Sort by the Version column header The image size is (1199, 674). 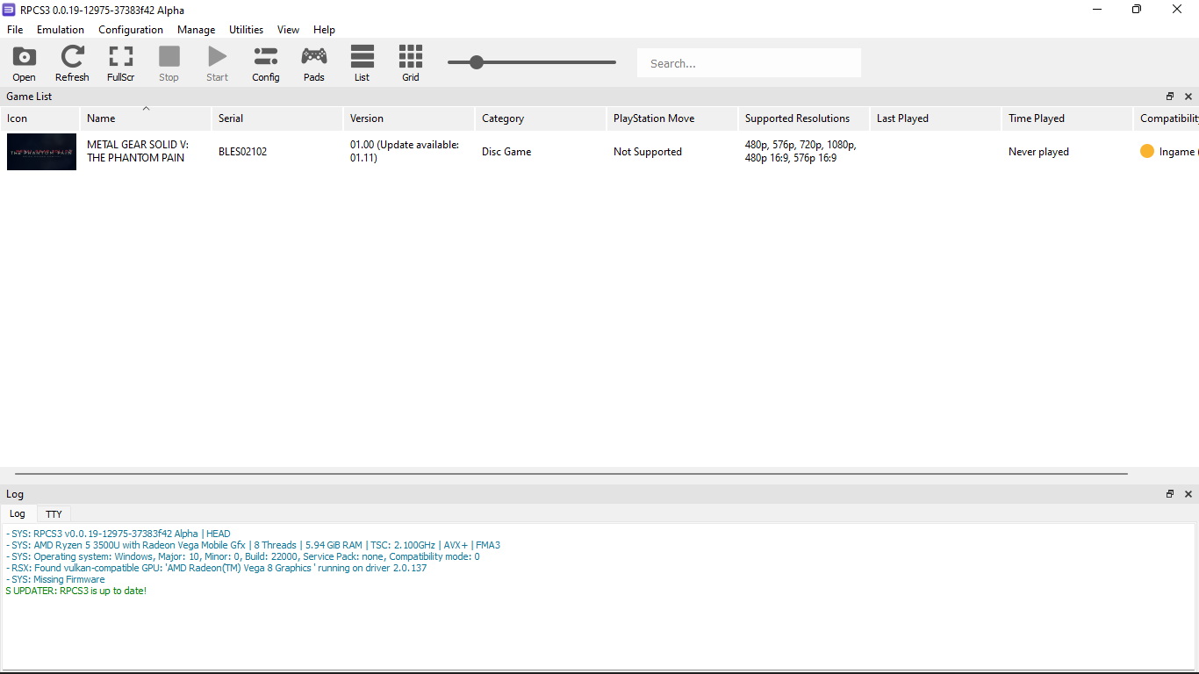pyautogui.click(x=409, y=118)
